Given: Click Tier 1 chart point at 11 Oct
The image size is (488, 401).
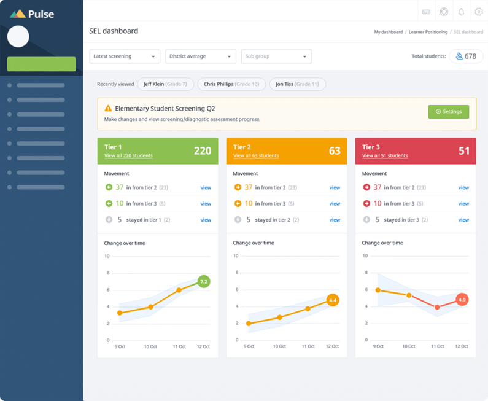Looking at the screenshot, I should click(179, 290).
